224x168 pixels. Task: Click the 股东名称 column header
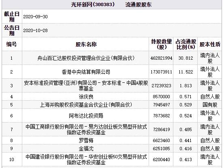pos(86,44)
